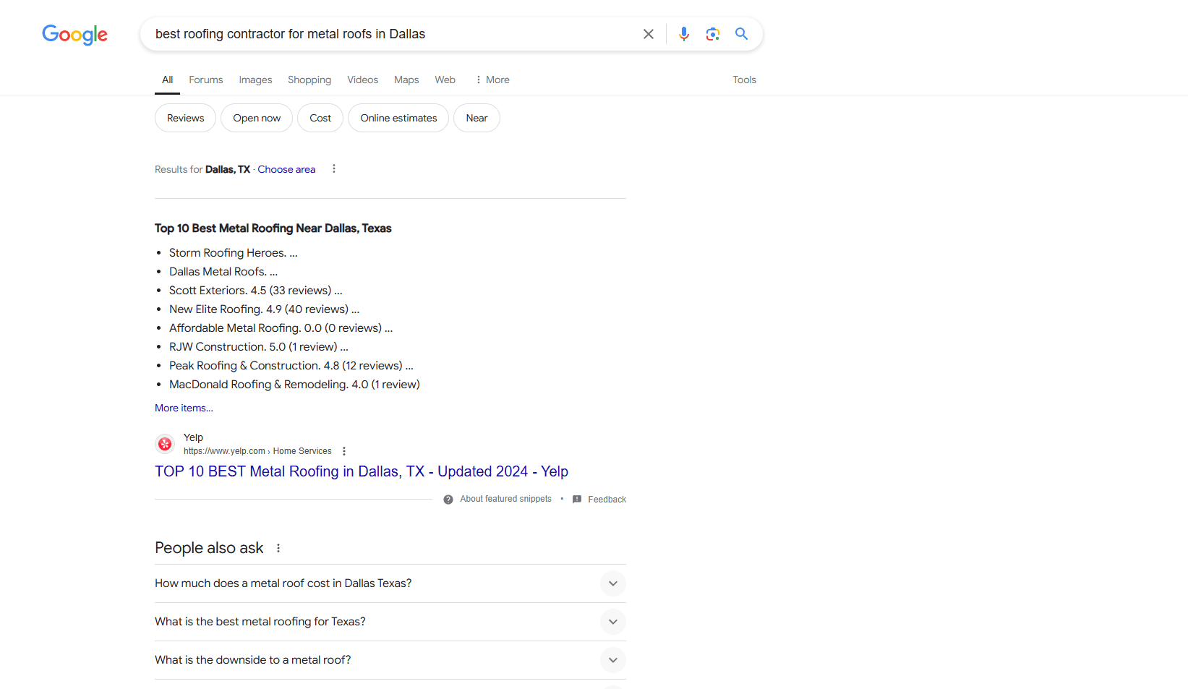Open three-dot menu beside Yelp URL

[344, 451]
